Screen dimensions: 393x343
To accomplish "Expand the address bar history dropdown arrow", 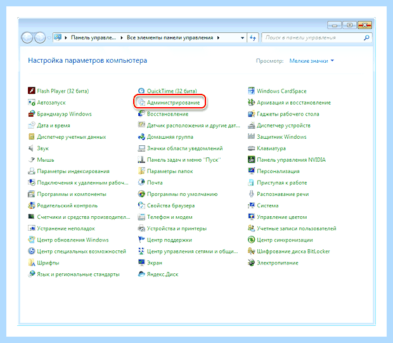I will pyautogui.click(x=242, y=38).
